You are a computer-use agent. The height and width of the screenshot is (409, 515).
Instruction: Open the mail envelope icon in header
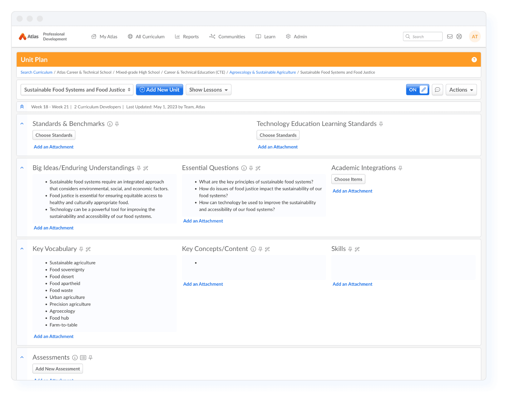(450, 36)
